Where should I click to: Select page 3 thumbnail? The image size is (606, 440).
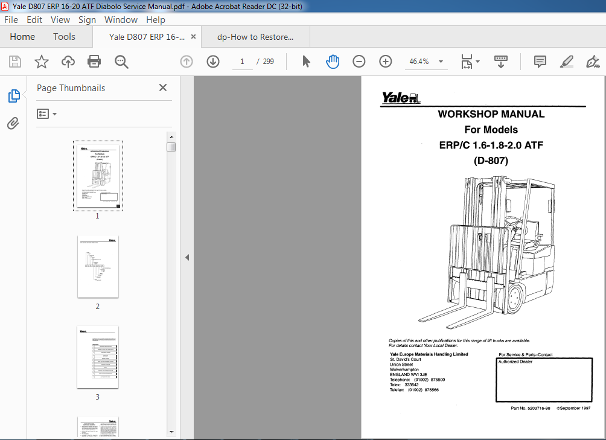click(x=98, y=357)
